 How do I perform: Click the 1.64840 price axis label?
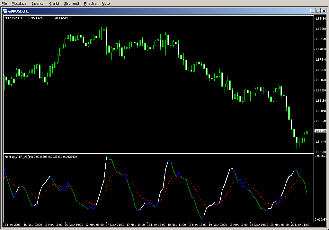tap(321, 141)
